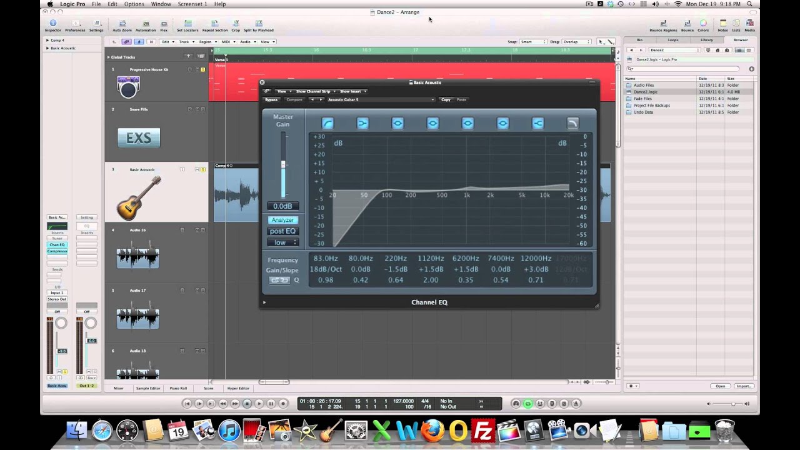Open the Drag mode dropdown
Image resolution: width=800 pixels, height=450 pixels.
[577, 42]
